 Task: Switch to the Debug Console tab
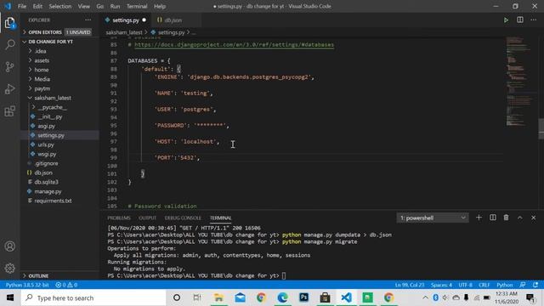coord(183,218)
